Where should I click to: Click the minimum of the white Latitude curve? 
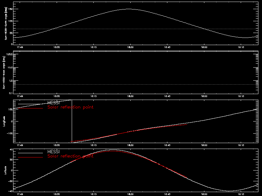[231, 191]
